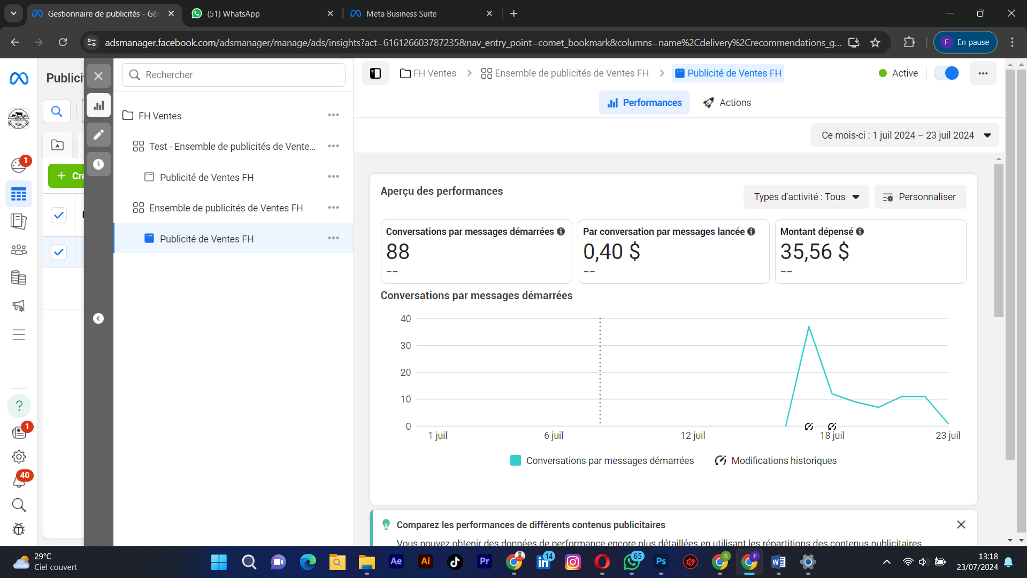The width and height of the screenshot is (1027, 578).
Task: Open options menu for Ensemble de publicités de Ventes FH
Action: click(x=333, y=208)
